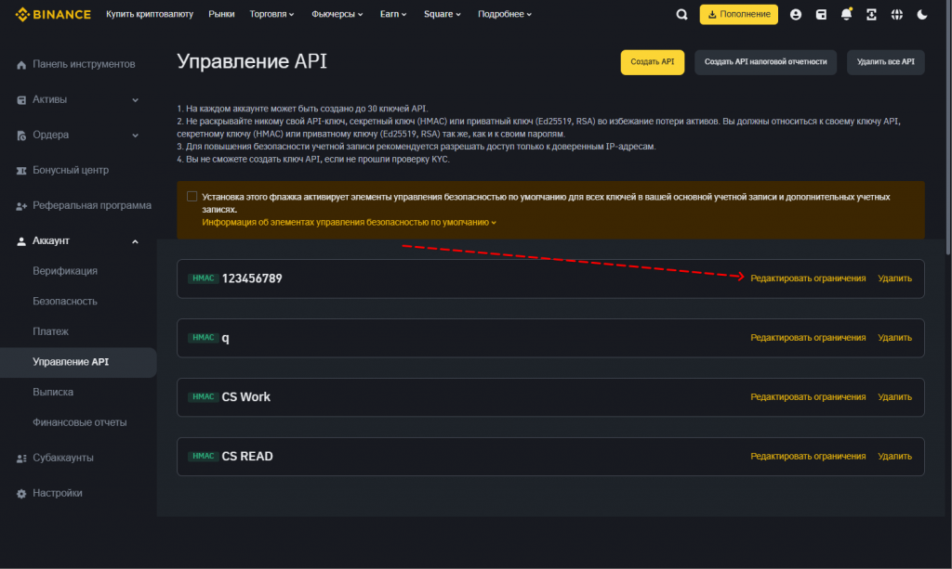Viewport: 952px width, 569px height.
Task: Click the Ордера sidebar icon
Action: point(21,136)
